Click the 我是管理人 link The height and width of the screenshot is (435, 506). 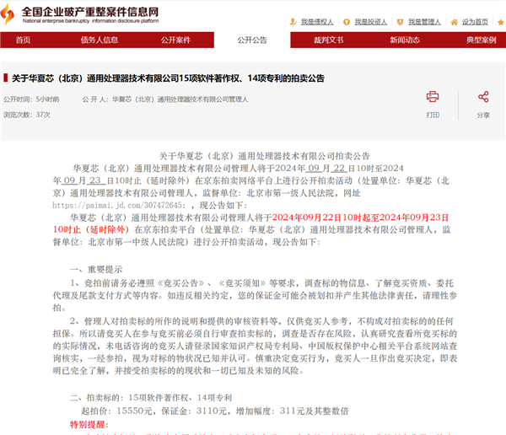pos(424,22)
